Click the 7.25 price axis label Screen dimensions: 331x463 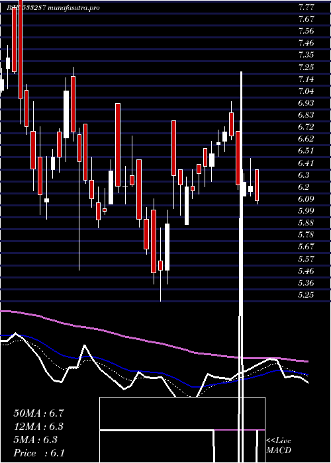(x=306, y=67)
